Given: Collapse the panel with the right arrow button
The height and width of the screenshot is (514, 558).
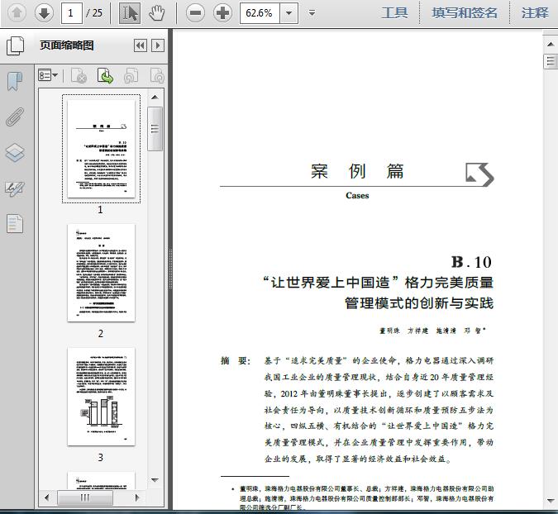Looking at the screenshot, I should (158, 45).
